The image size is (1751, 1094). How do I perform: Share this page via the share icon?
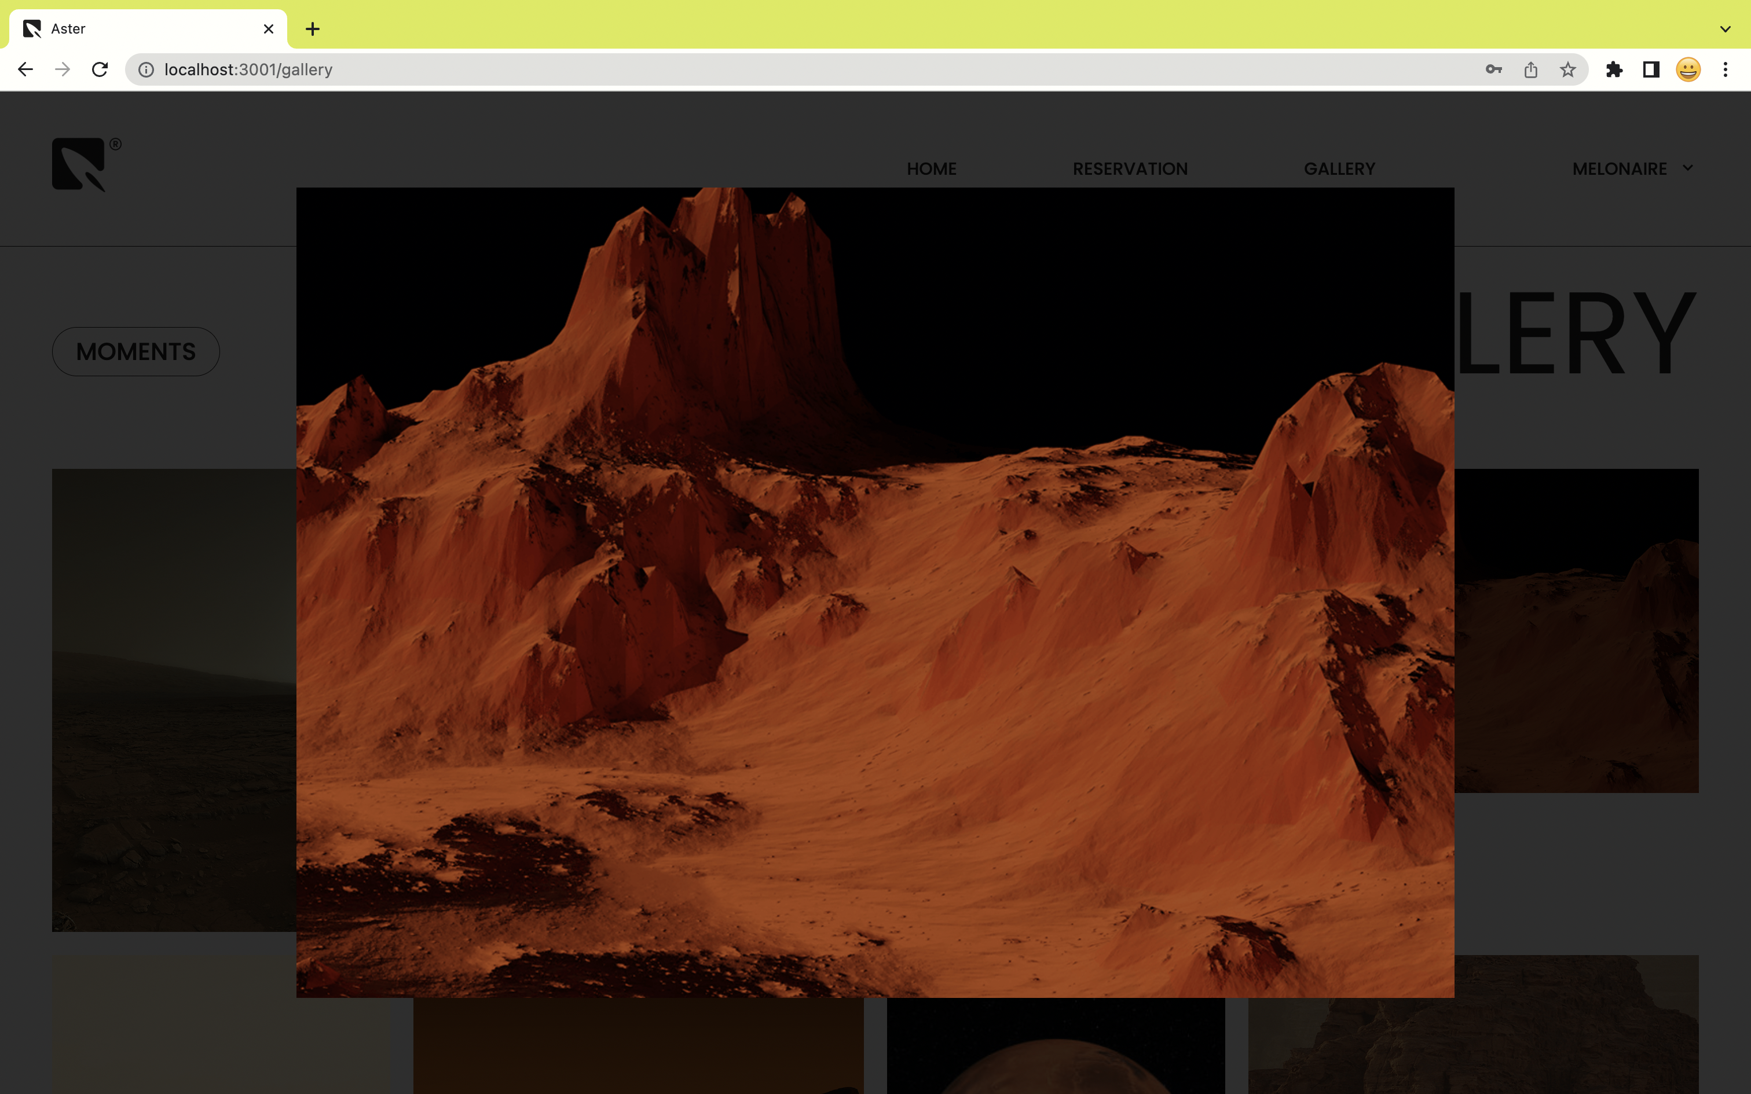click(1530, 69)
